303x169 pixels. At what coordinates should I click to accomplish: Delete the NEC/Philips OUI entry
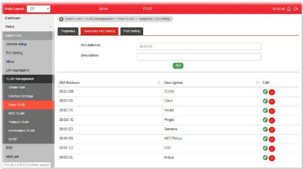[272, 139]
